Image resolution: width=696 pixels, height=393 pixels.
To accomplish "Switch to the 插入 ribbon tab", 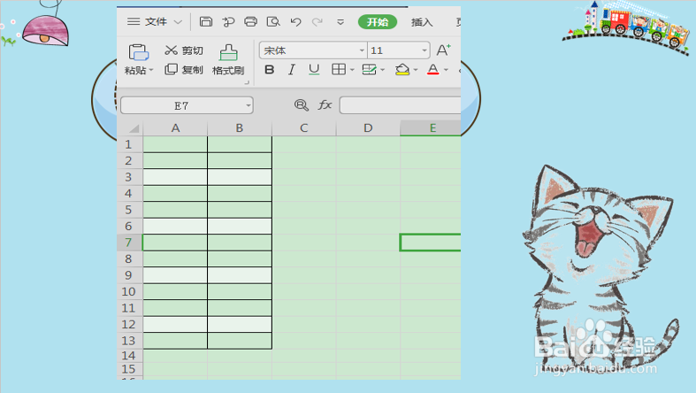I will point(422,22).
